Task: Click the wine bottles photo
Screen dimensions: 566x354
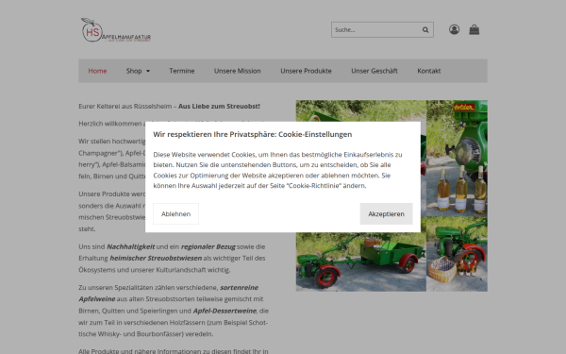Action: [457, 159]
